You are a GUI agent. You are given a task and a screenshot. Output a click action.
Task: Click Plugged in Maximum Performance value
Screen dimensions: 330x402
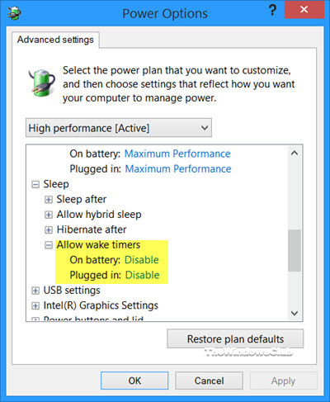[x=178, y=169]
